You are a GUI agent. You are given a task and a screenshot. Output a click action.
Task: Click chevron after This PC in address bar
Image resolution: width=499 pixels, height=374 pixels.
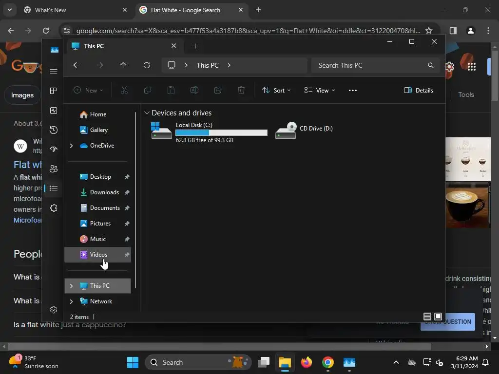[x=229, y=65]
